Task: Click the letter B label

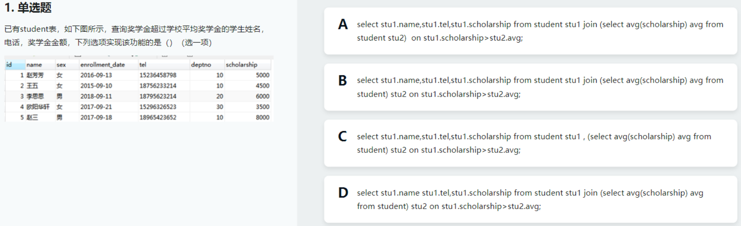Action: pos(343,81)
